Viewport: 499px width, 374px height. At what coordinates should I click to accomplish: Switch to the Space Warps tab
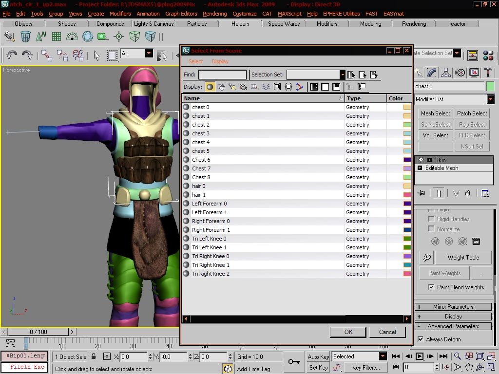284,23
